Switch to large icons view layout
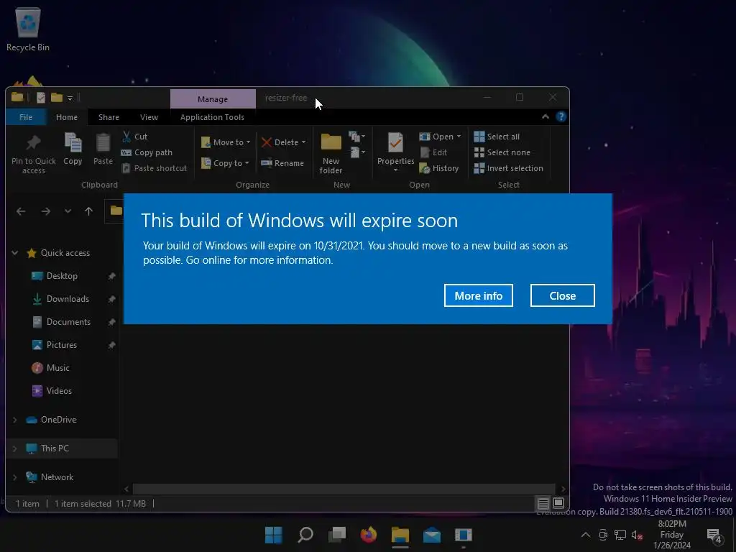The image size is (736, 552). pyautogui.click(x=558, y=504)
